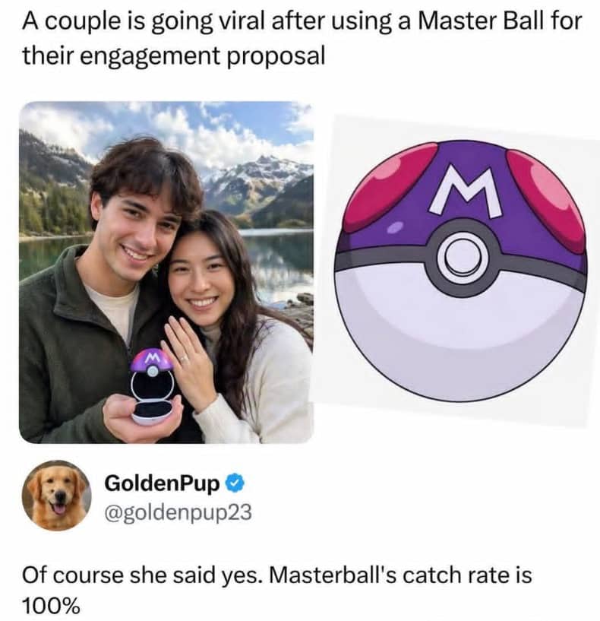Image resolution: width=600 pixels, height=621 pixels.
Task: Click the "100%" text in the reply
Action: click(x=51, y=606)
